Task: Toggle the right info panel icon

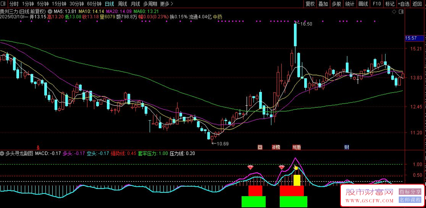Action: click(x=401, y=12)
